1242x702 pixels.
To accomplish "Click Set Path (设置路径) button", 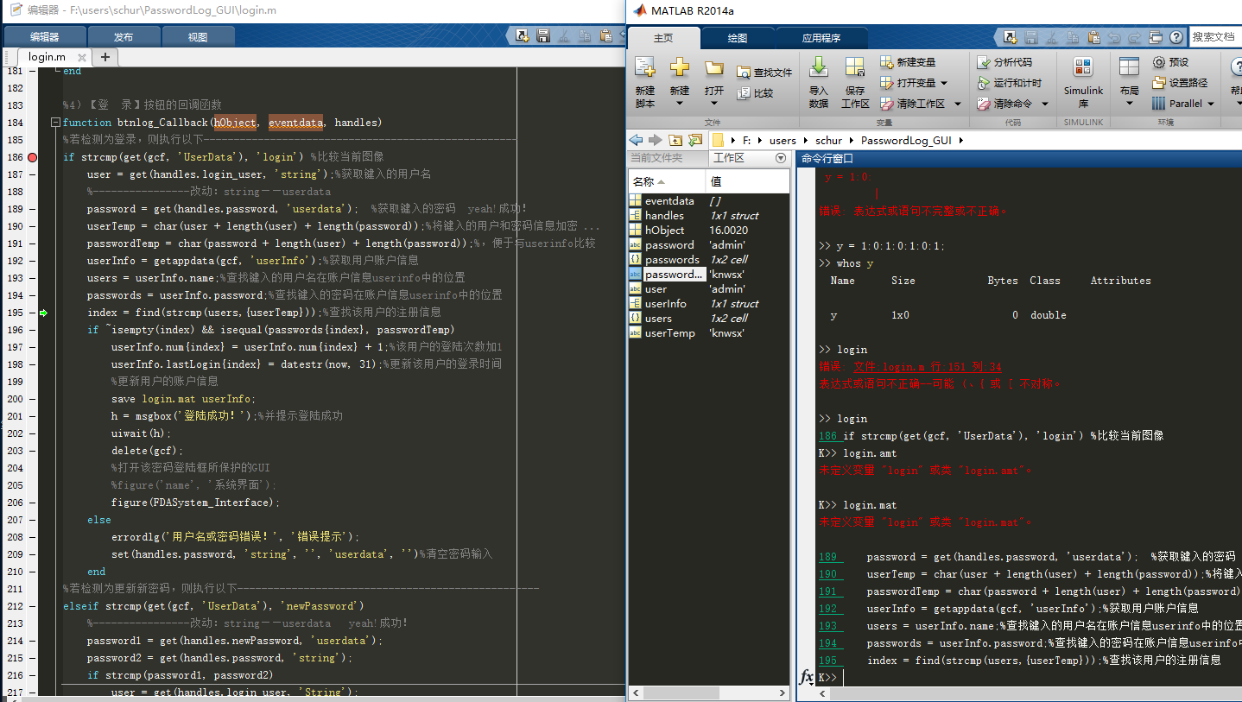I will [1180, 83].
